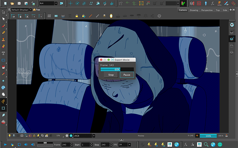Toggle the grid display in camera view

pos(49,16)
